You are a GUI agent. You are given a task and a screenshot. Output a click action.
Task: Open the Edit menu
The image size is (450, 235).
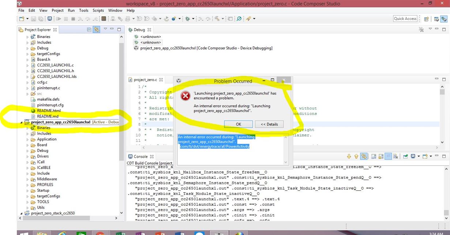coord(32,11)
